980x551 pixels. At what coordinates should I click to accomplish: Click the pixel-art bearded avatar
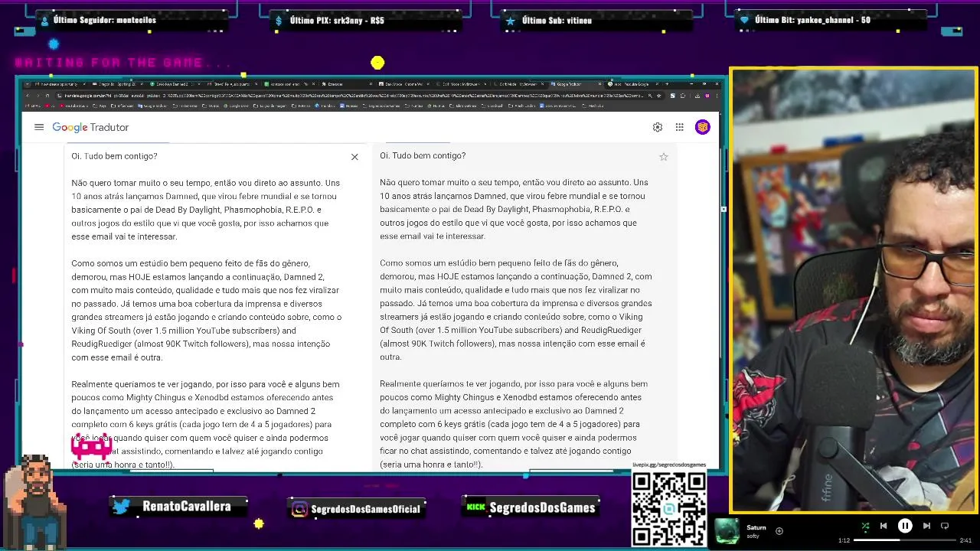pos(35,501)
